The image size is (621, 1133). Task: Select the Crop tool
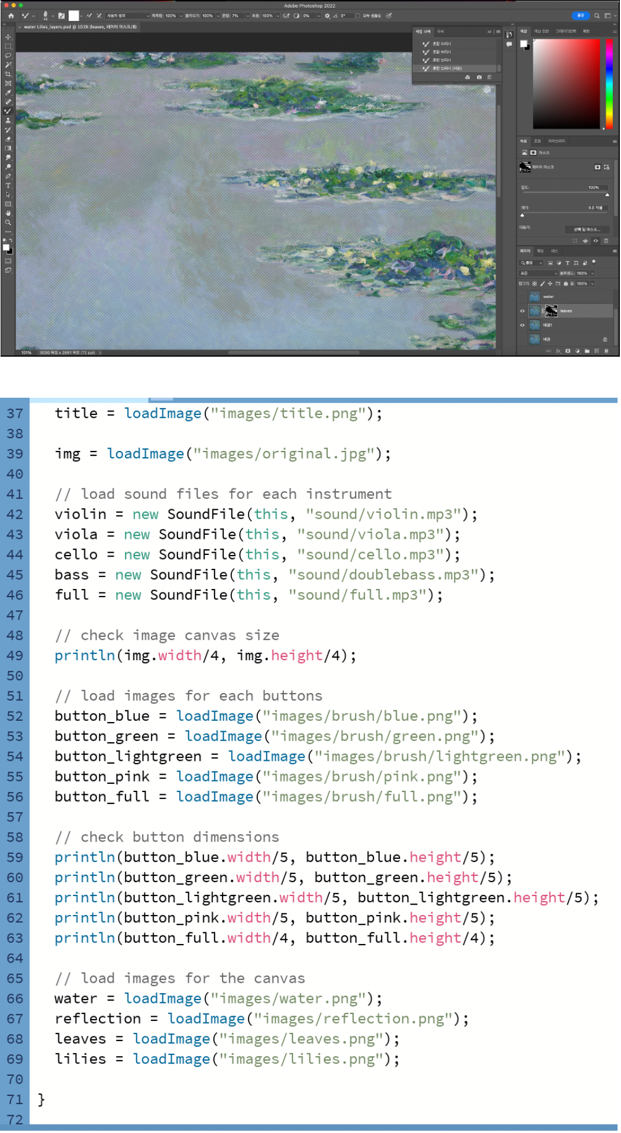point(8,74)
